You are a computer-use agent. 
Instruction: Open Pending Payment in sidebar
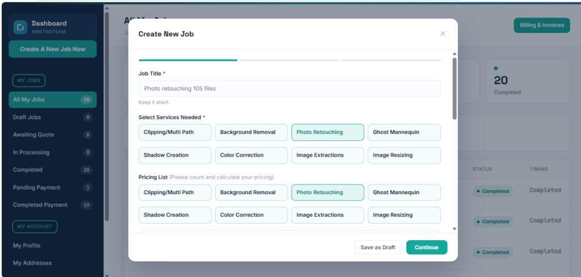click(53, 188)
